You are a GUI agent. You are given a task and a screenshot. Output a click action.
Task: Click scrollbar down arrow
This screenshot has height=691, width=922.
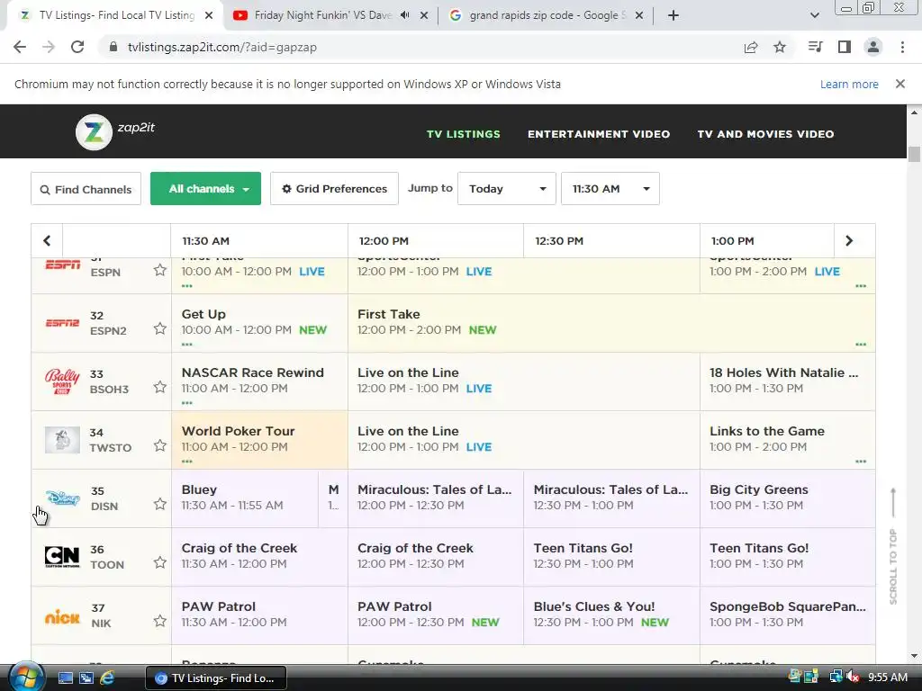tap(914, 655)
